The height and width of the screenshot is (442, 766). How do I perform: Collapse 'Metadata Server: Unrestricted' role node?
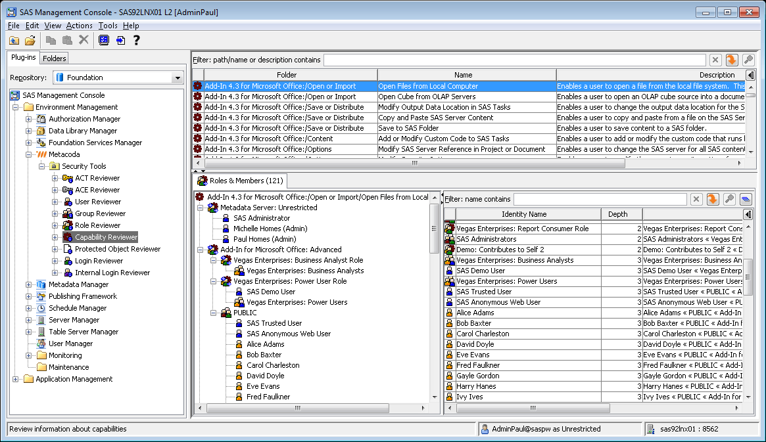[x=200, y=208]
